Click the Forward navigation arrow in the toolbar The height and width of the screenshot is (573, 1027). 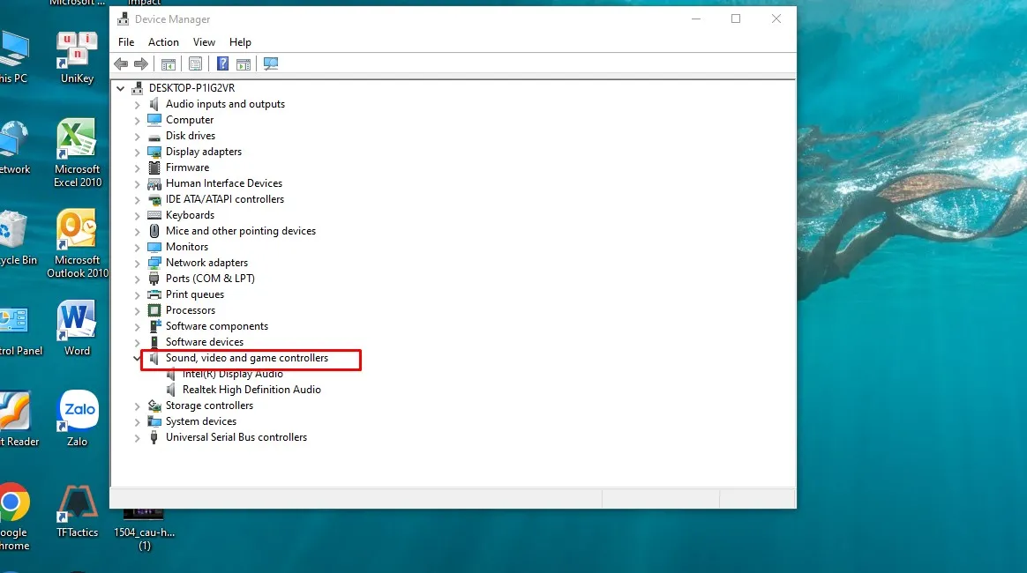141,63
